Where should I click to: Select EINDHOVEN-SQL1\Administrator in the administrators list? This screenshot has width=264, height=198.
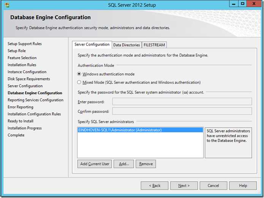(140, 130)
